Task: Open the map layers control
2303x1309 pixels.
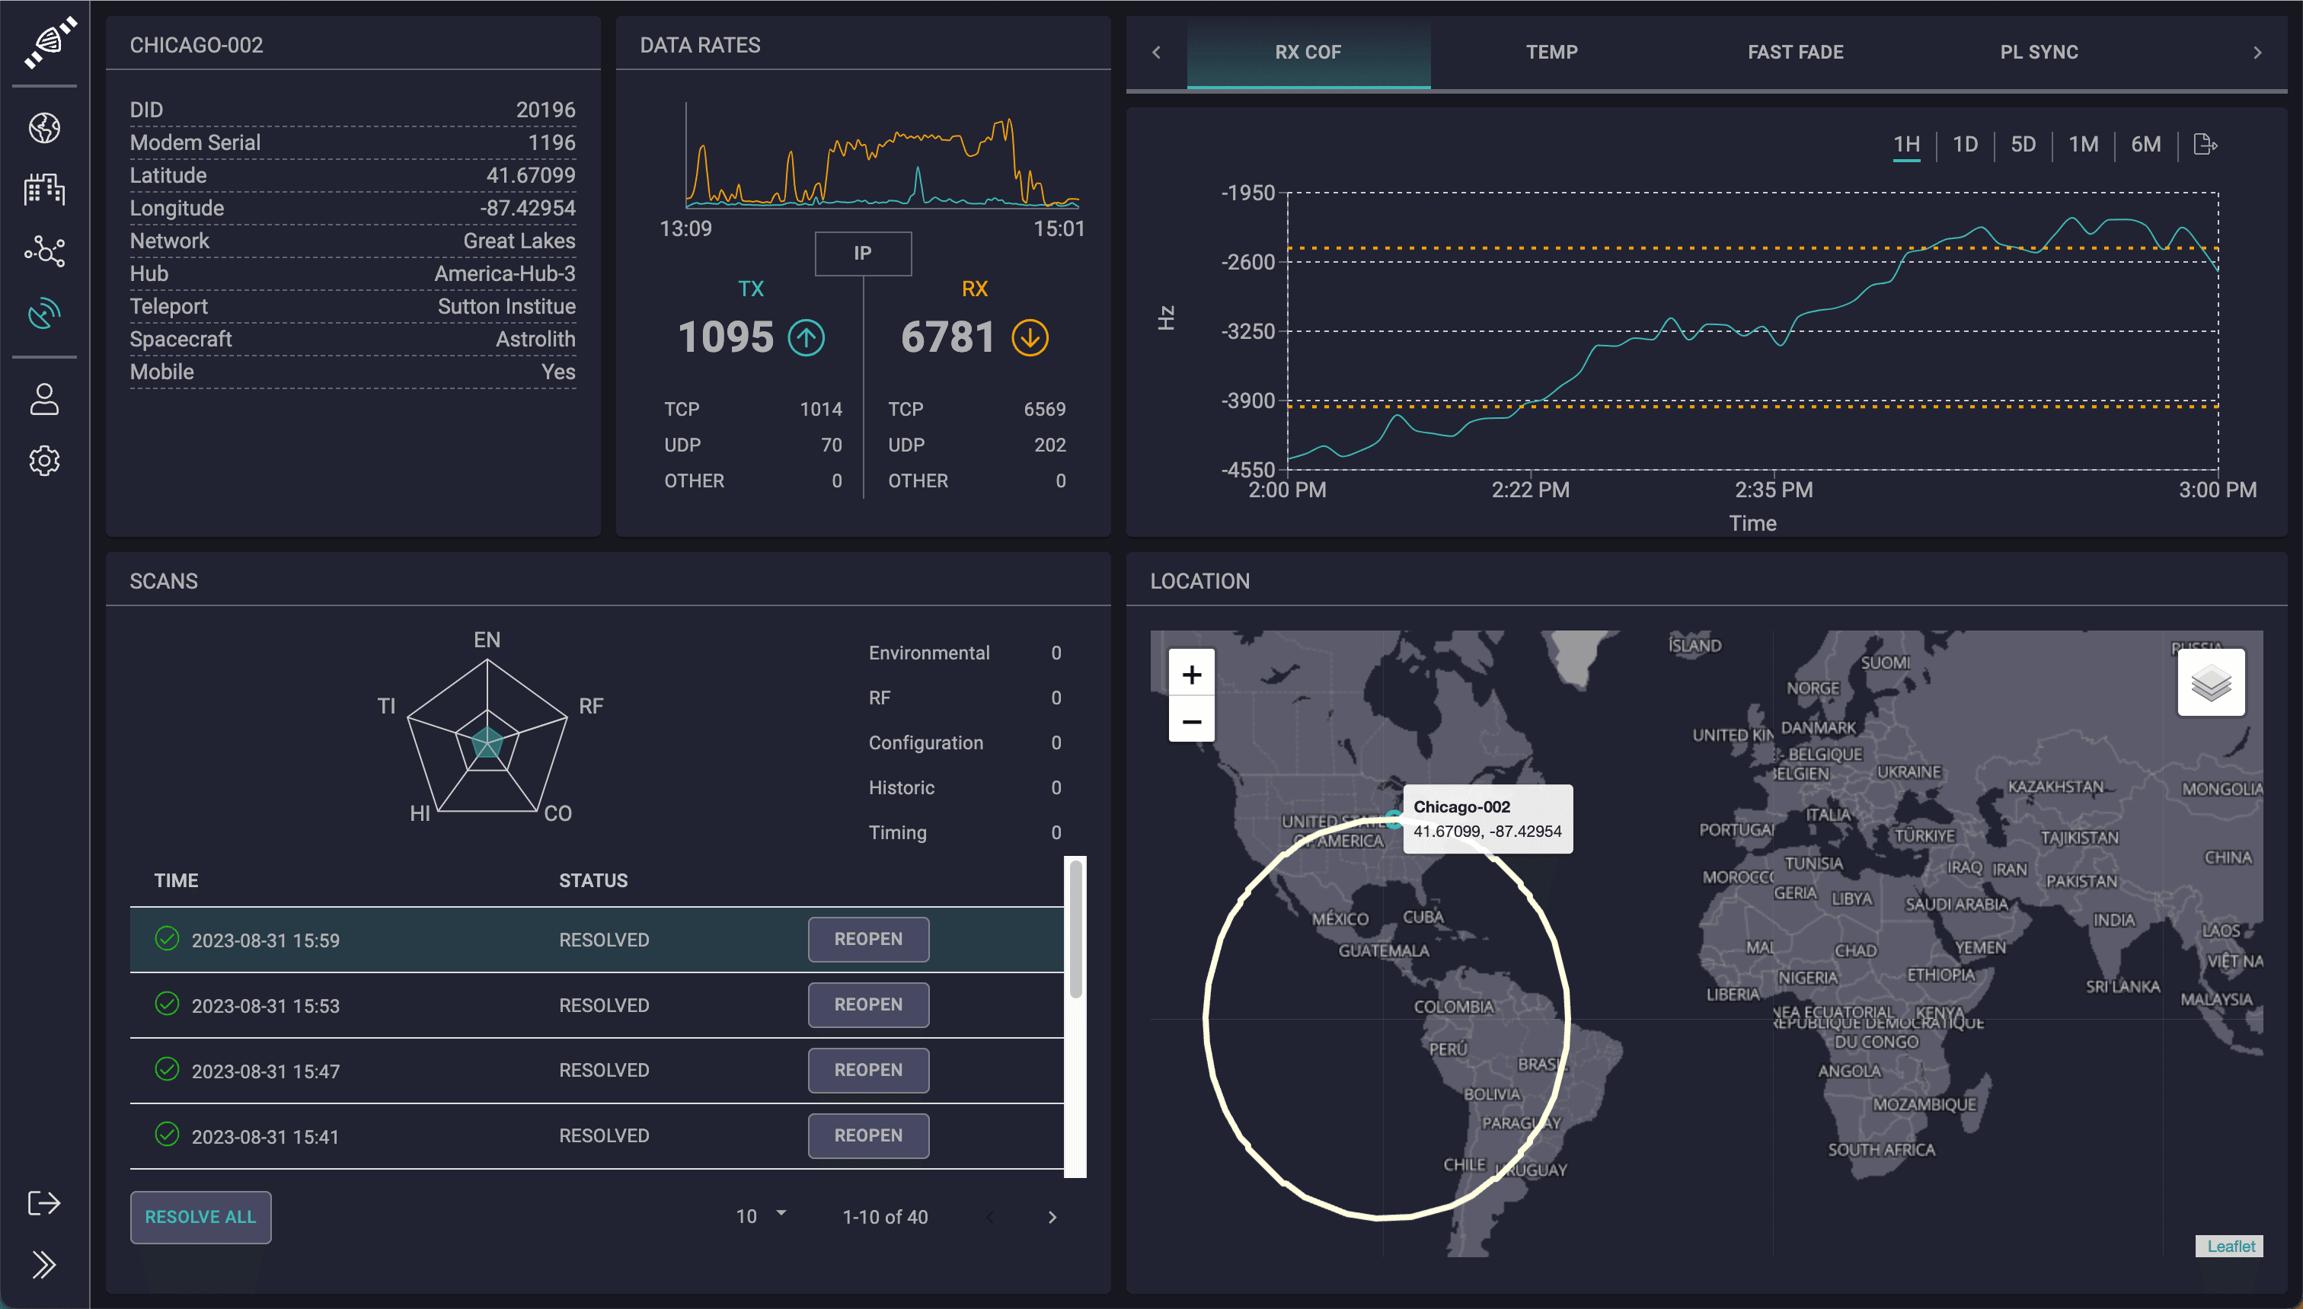Action: [2210, 682]
